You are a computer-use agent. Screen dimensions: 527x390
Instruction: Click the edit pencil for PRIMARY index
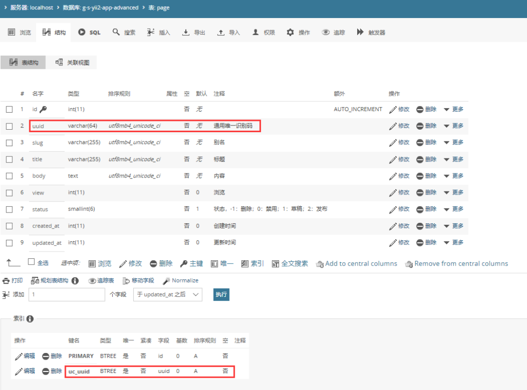pyautogui.click(x=19, y=356)
